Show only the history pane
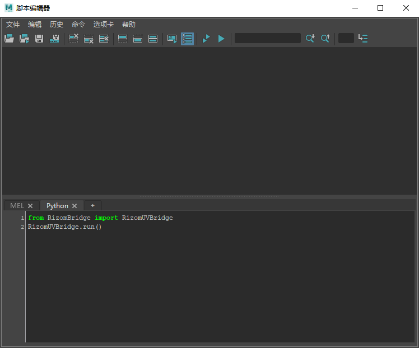The width and height of the screenshot is (419, 348). point(123,39)
